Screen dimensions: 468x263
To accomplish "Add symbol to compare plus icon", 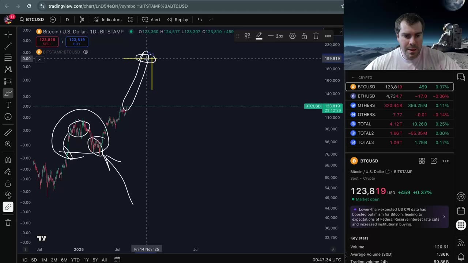I will (53, 19).
